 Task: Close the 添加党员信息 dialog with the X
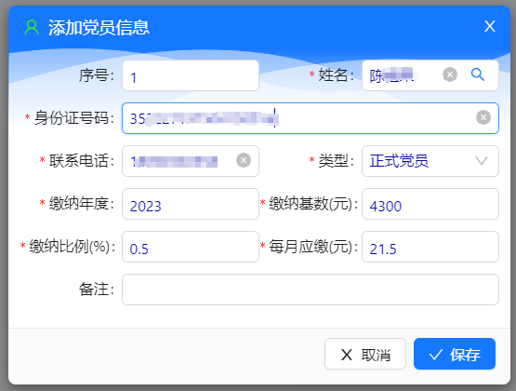(x=490, y=26)
